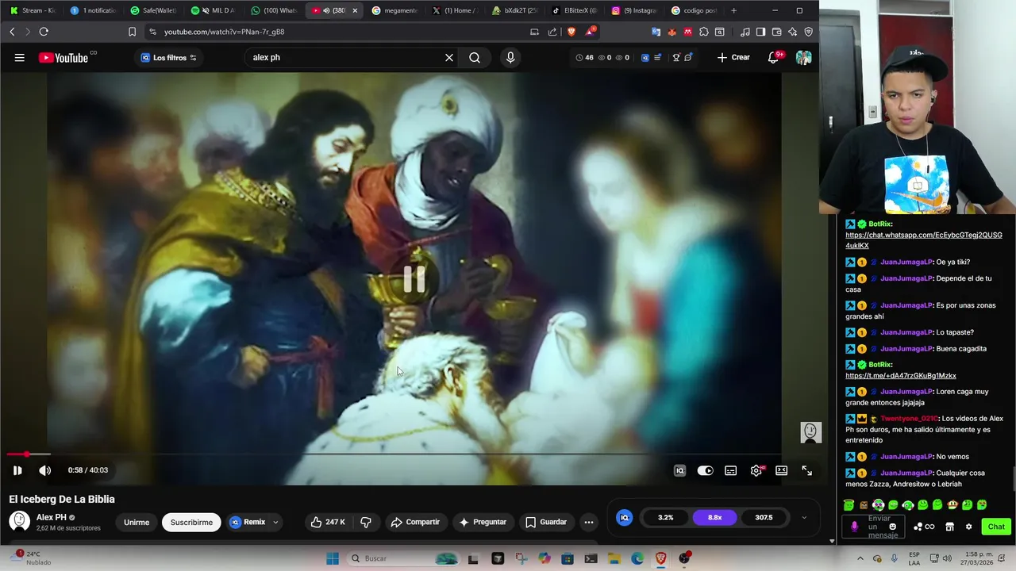
Task: Open the chat shop icon
Action: point(949,527)
